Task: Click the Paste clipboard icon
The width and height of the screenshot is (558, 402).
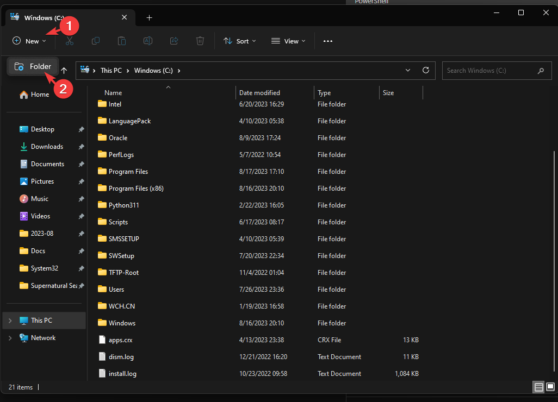Action: coord(122,41)
